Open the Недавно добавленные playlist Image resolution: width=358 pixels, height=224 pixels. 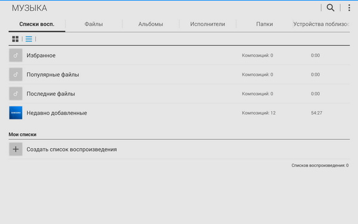[x=179, y=113]
